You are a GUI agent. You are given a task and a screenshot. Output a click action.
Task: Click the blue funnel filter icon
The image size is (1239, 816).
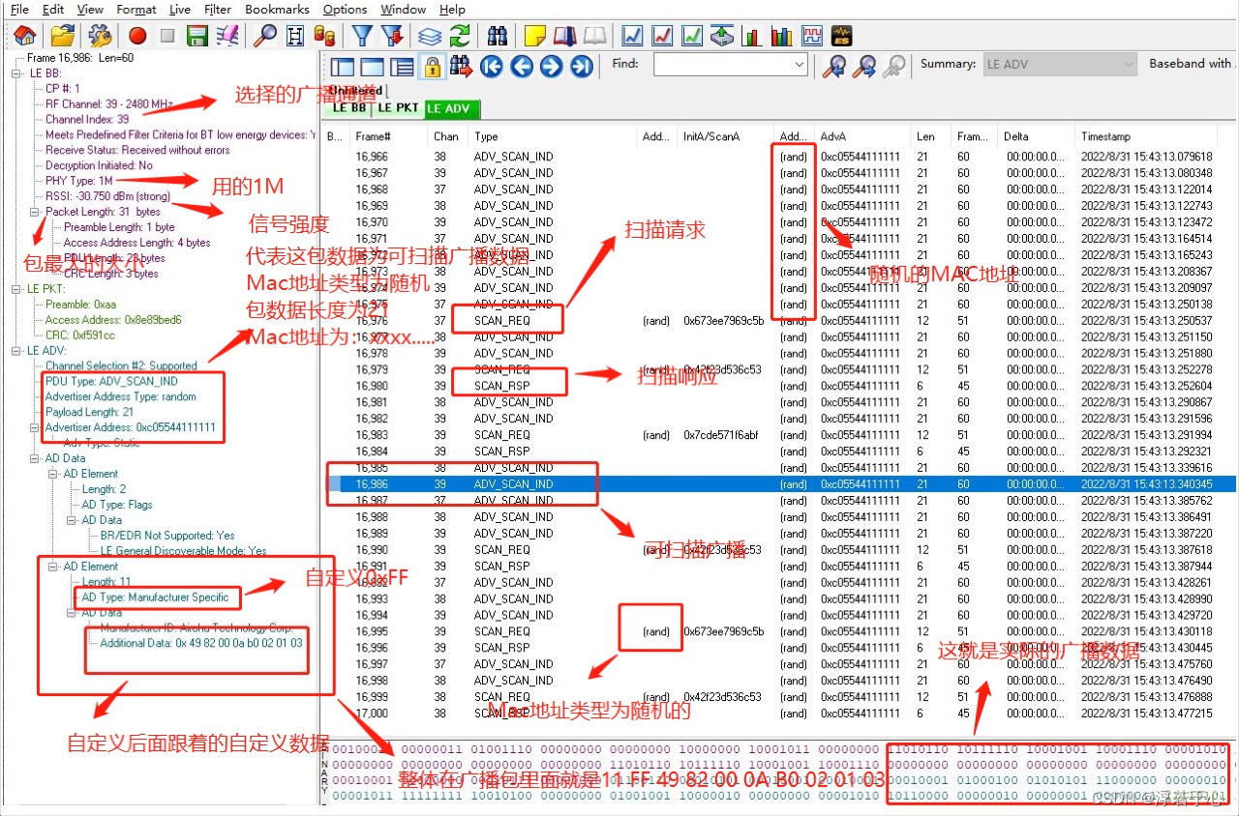362,36
